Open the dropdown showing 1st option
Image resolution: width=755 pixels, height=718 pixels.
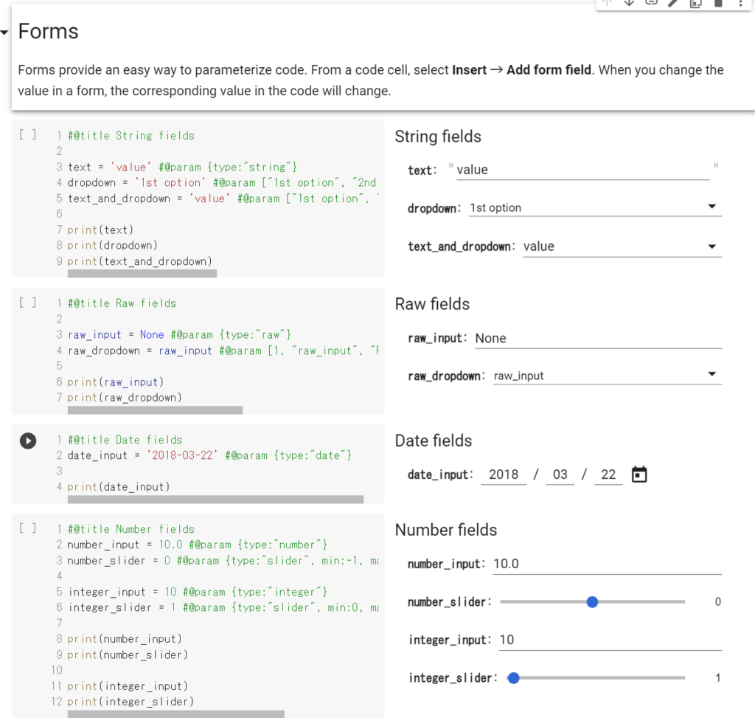[x=595, y=207]
